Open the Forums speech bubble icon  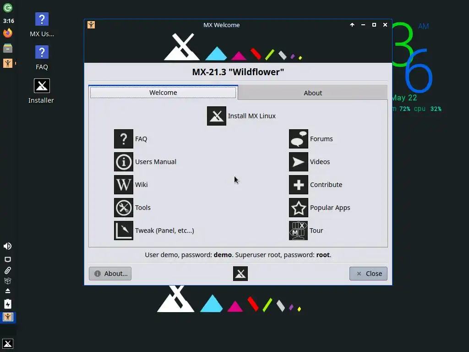(298, 139)
